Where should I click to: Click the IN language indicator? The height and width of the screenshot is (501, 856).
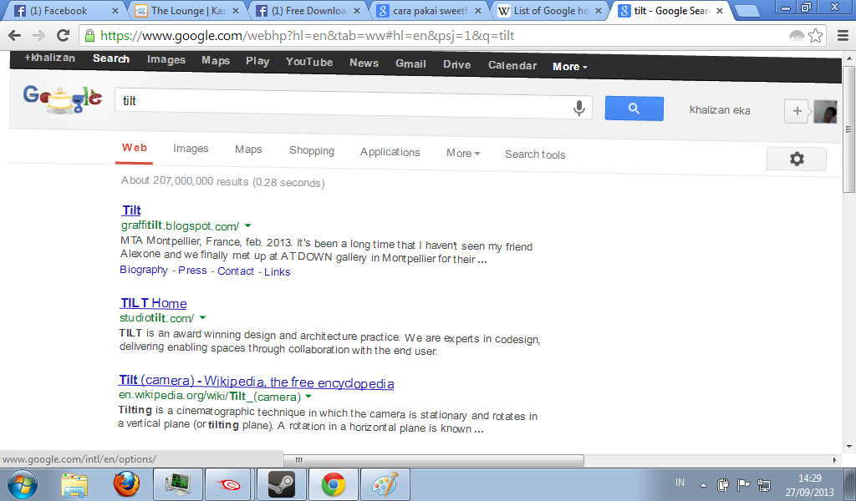[680, 483]
